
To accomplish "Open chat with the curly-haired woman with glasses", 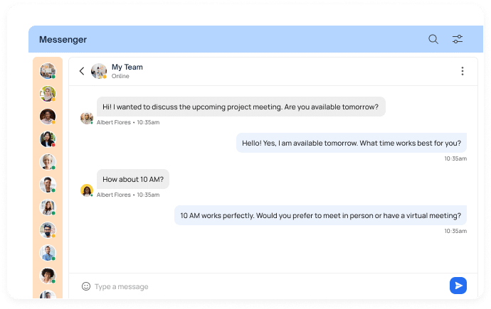I will pos(48,276).
